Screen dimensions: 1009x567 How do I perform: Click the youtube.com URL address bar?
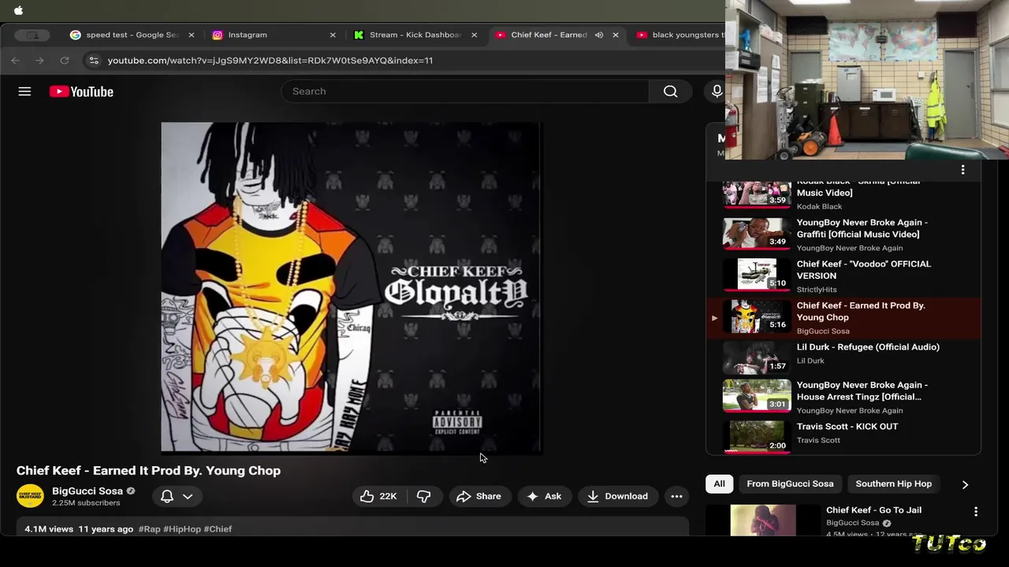(x=270, y=61)
